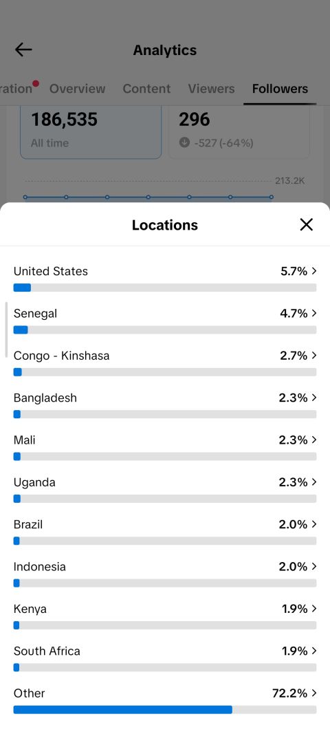This screenshot has height=734, width=330.
Task: Select the Uganda location label
Action: [34, 482]
